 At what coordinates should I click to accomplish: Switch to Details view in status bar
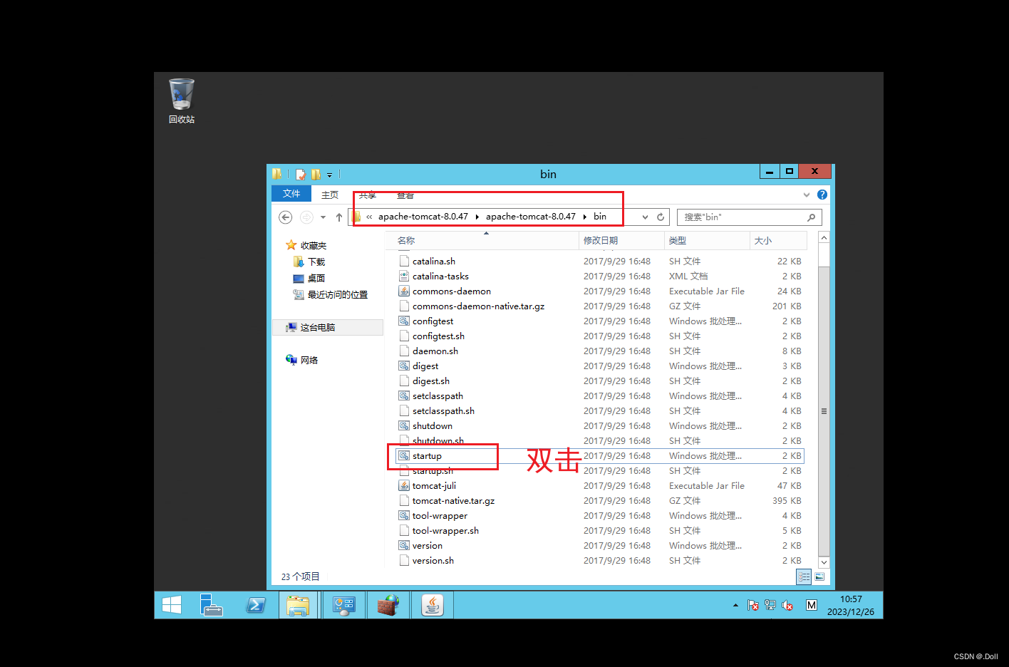(x=804, y=576)
